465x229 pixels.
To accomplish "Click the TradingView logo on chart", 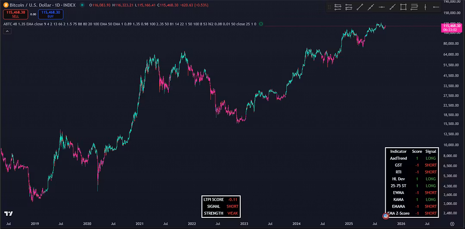I will (x=8, y=214).
